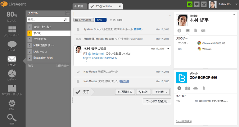Image resolution: width=239 pixels, height=127 pixels.
Task: Open the 標準時 SLA rule link
Action: (x=138, y=29)
